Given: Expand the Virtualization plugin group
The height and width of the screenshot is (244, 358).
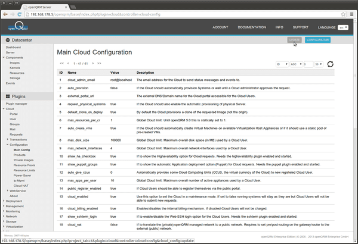Looking at the screenshot, I should [4, 227].
